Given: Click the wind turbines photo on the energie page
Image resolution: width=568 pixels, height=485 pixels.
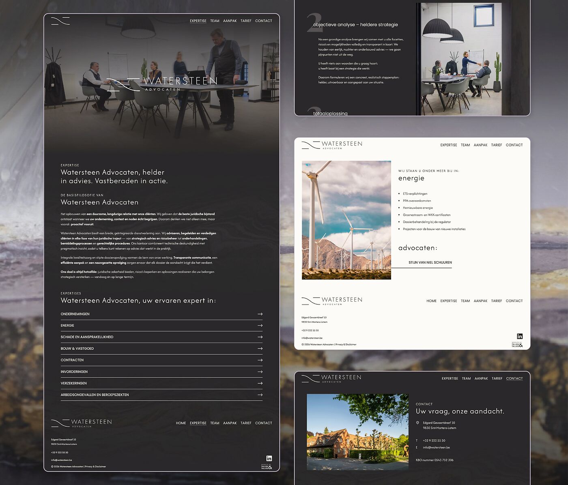Looking at the screenshot, I should point(346,220).
